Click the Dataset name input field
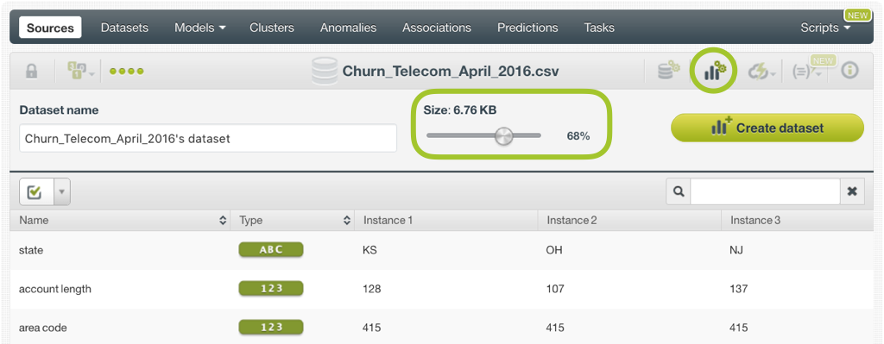This screenshot has width=884, height=344. (208, 139)
